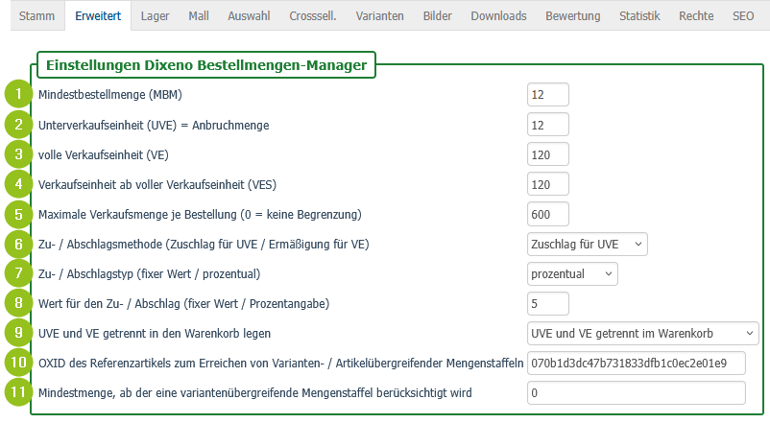Open the Varianten tab

click(379, 15)
